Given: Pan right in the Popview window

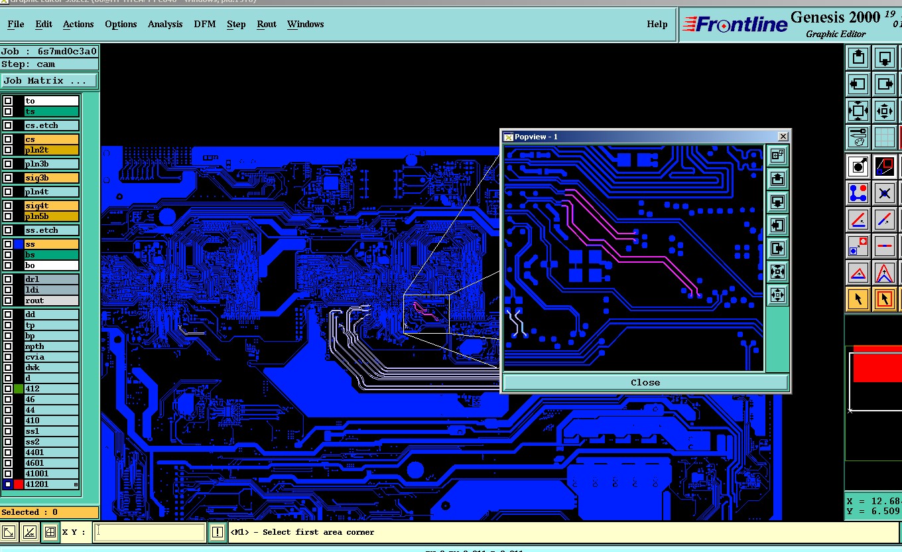Looking at the screenshot, I should (x=777, y=248).
